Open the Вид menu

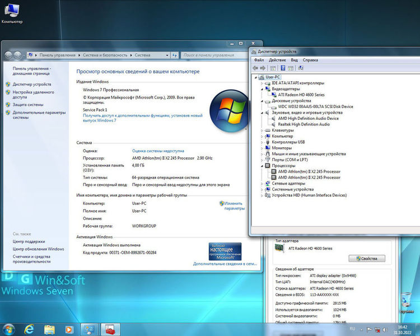(x=294, y=60)
